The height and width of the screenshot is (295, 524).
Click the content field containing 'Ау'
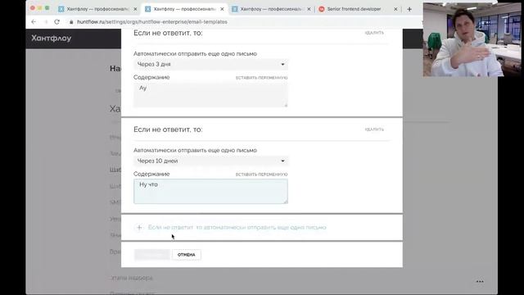(210, 95)
